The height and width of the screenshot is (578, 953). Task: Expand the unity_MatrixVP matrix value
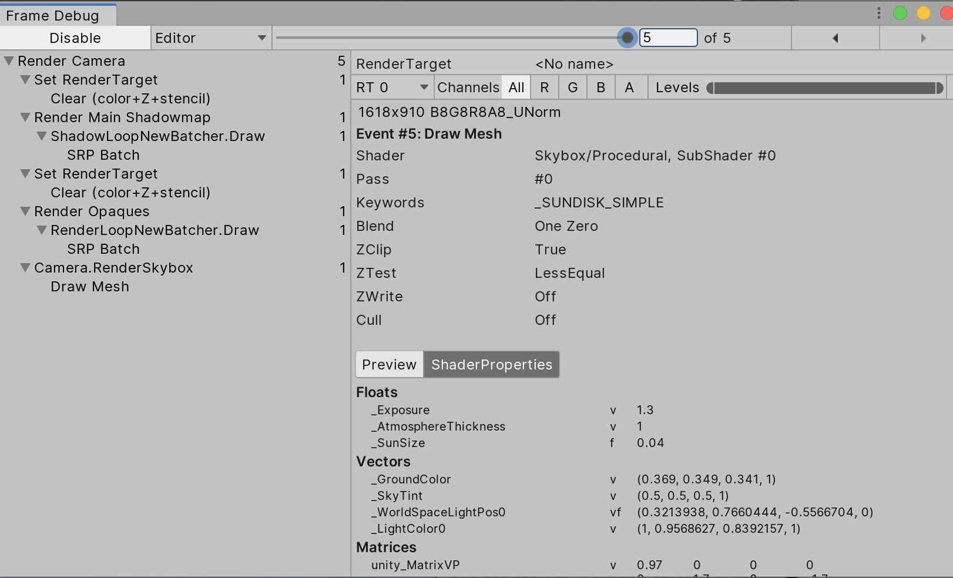pos(614,565)
